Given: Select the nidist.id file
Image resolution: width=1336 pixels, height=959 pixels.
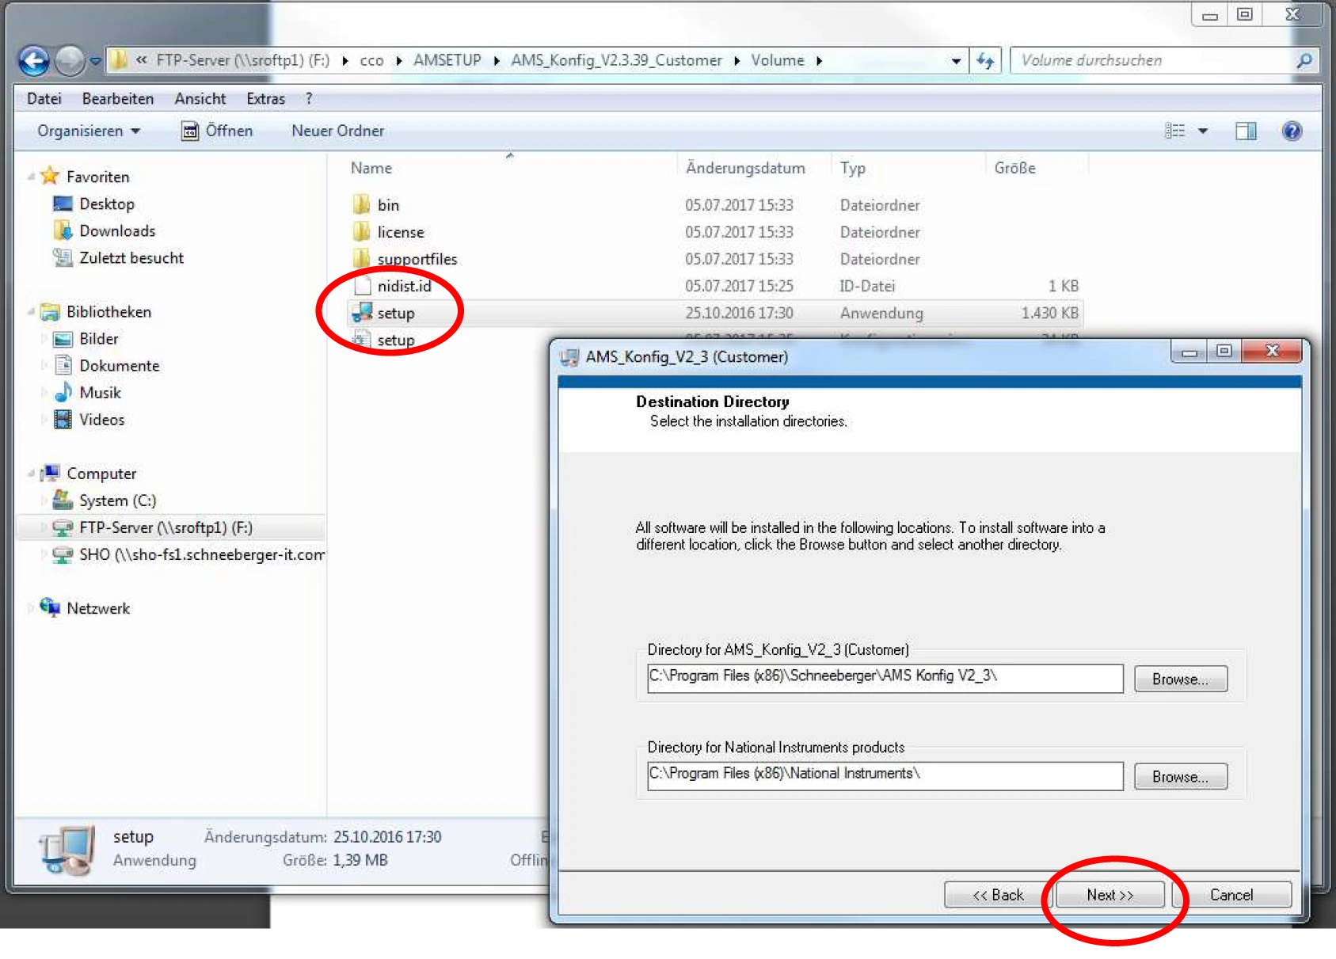Looking at the screenshot, I should [x=404, y=287].
